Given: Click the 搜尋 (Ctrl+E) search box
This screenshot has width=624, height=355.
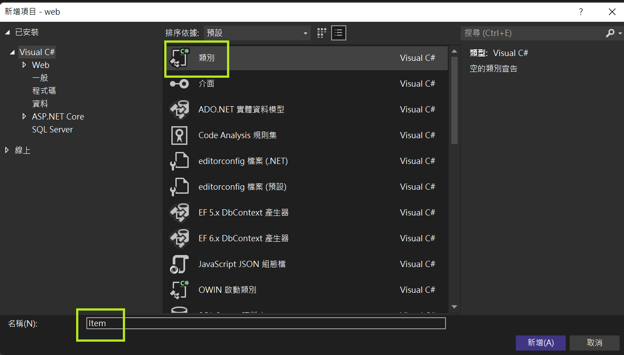Looking at the screenshot, I should click(x=532, y=33).
